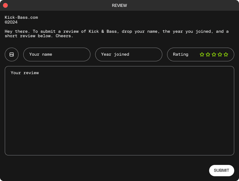
Task: Pick the fourth rating star
Action: [x=220, y=54]
